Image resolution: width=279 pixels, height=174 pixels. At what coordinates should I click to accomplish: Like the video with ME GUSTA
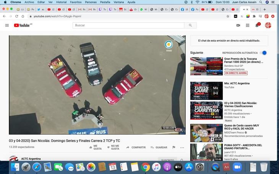[x=94, y=147]
